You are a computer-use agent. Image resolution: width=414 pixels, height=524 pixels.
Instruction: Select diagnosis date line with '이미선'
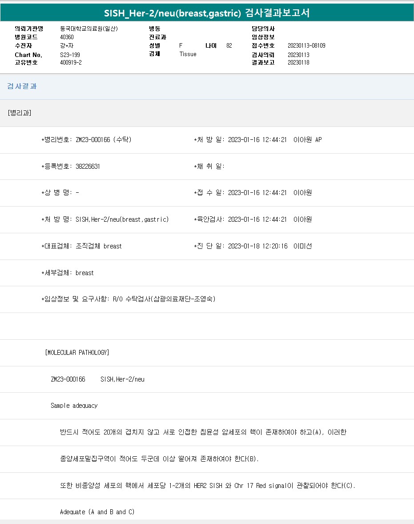point(253,246)
